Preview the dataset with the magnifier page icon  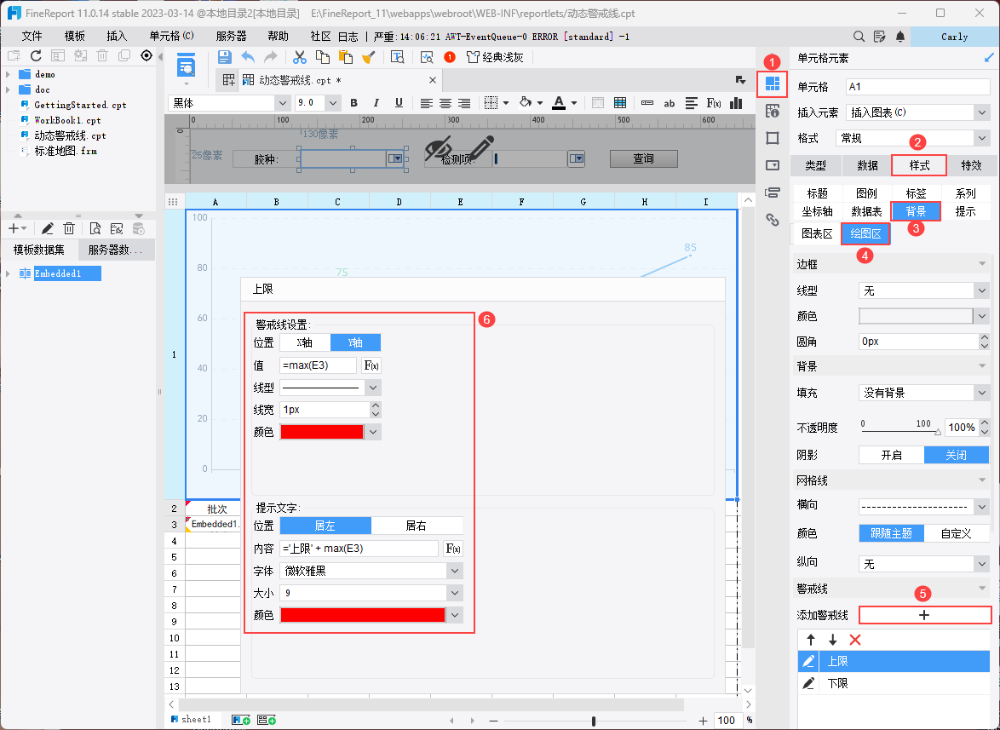pos(95,228)
